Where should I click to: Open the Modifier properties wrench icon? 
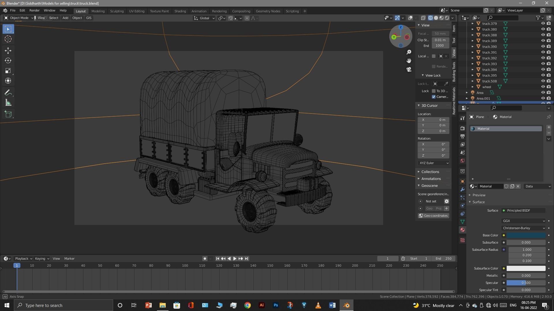(x=463, y=189)
